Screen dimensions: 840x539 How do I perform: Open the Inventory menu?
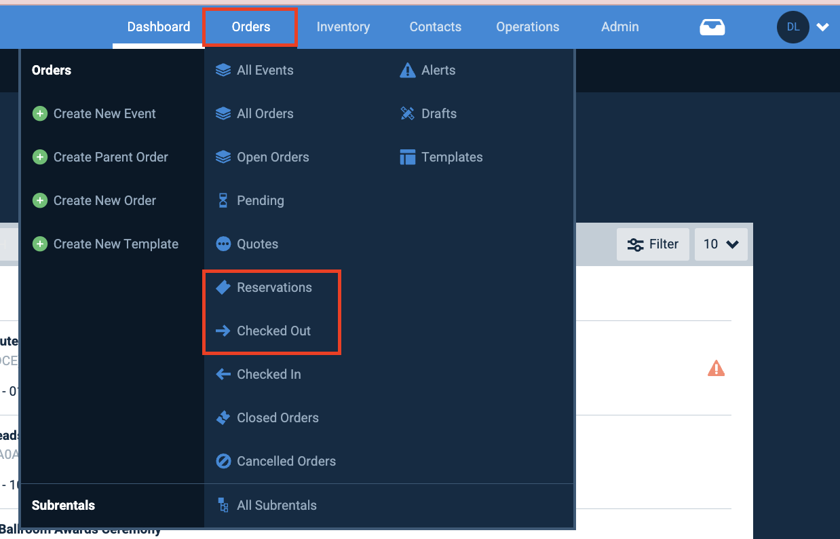[x=343, y=27]
